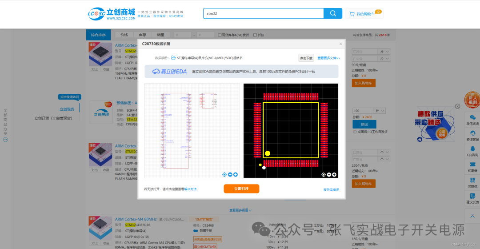The height and width of the screenshot is (249, 480).
Task: Click the "SMT扩展库" tag
Action: [x=205, y=219]
